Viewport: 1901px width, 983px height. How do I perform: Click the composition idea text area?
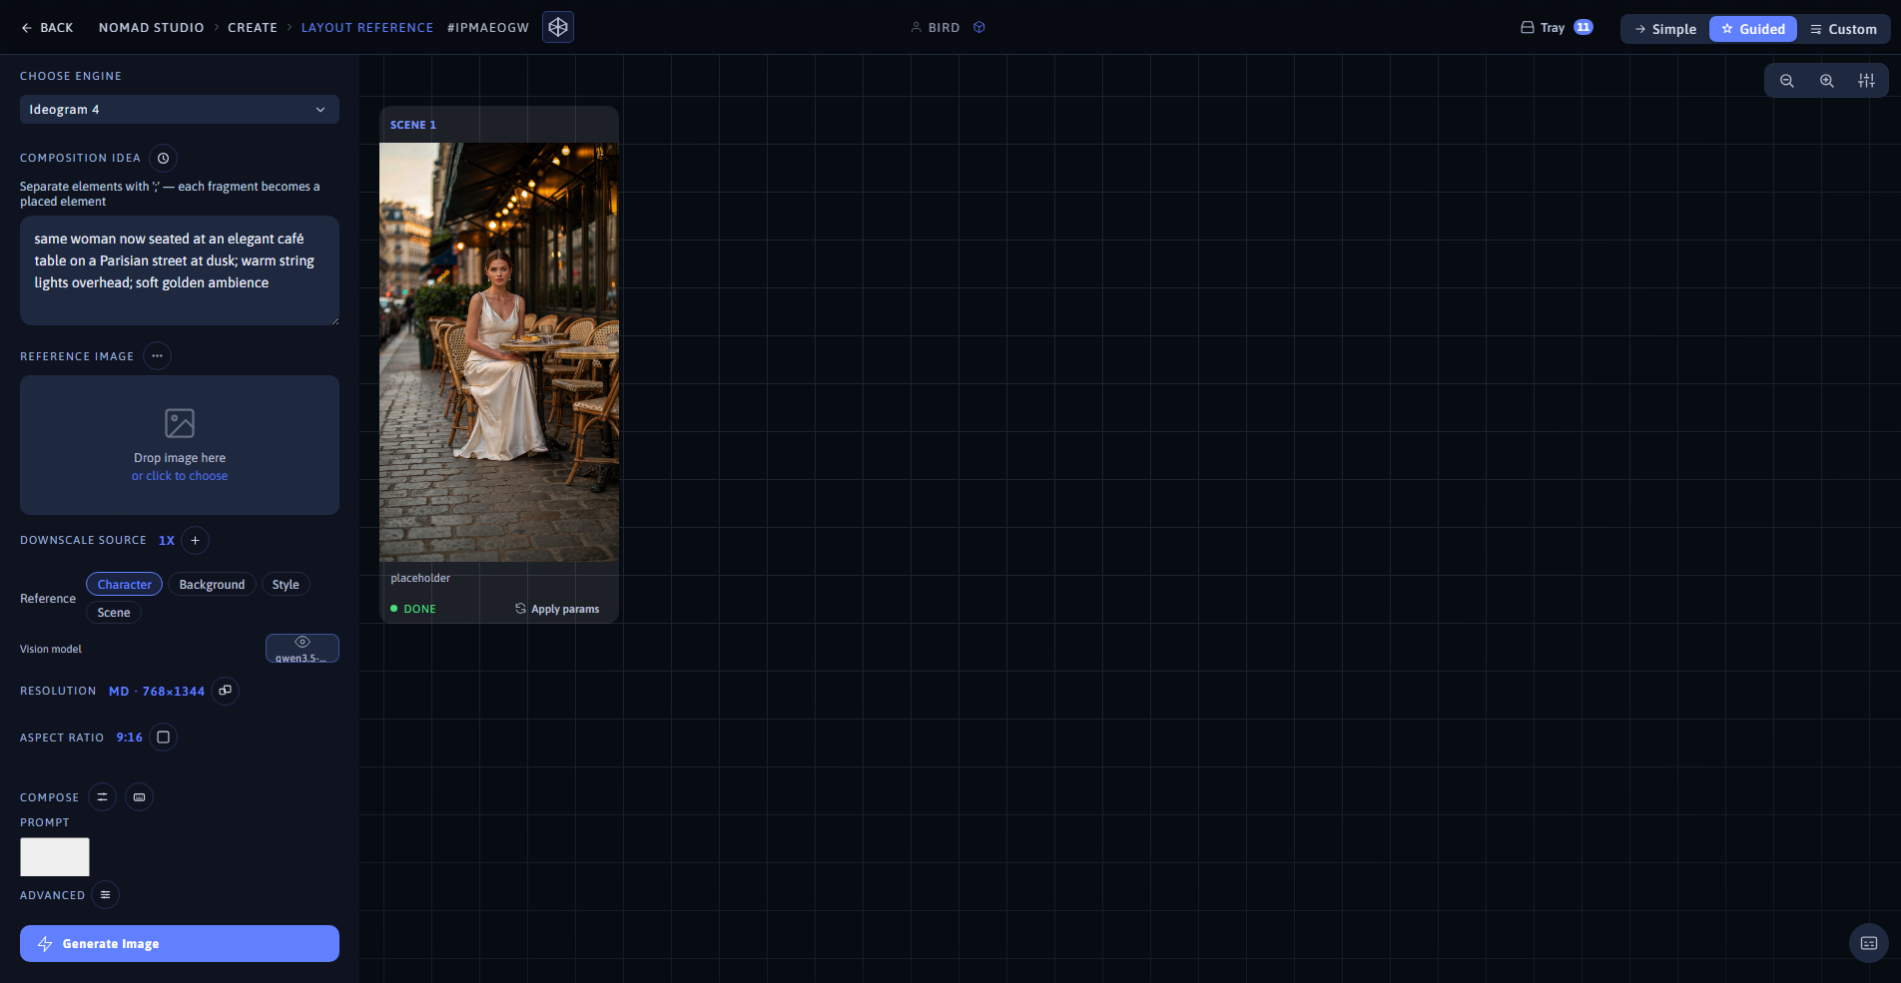pos(180,270)
